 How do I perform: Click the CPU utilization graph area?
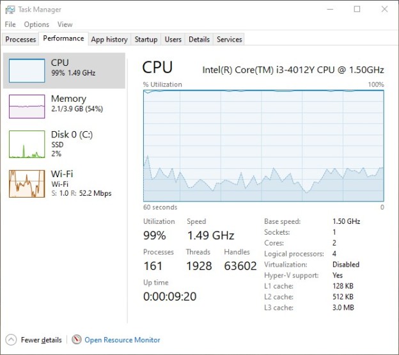[263, 145]
